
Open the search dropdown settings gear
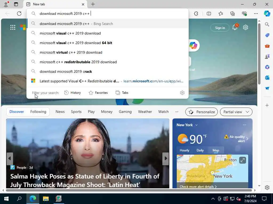182,93
